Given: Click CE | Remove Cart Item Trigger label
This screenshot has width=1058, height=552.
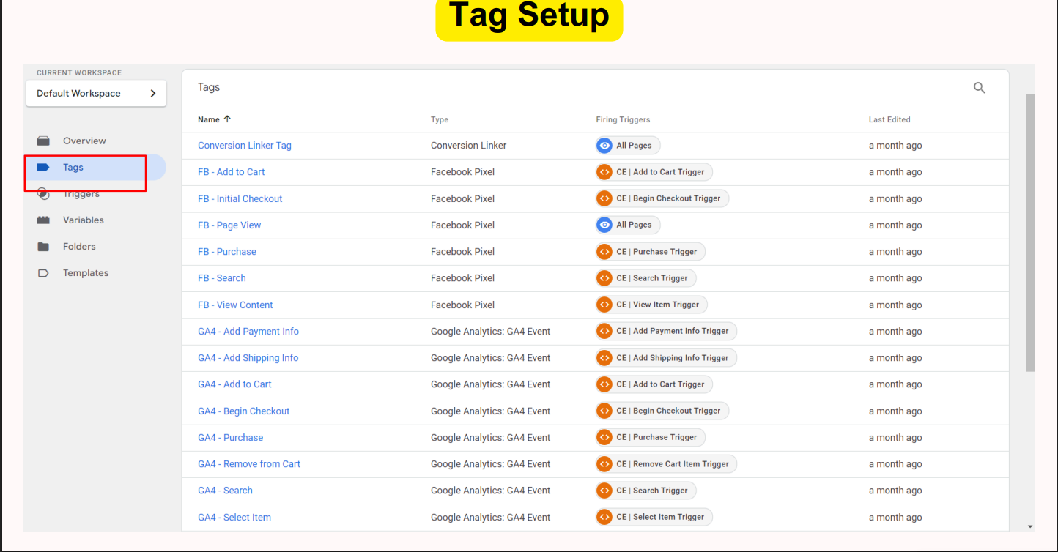Looking at the screenshot, I should point(673,464).
